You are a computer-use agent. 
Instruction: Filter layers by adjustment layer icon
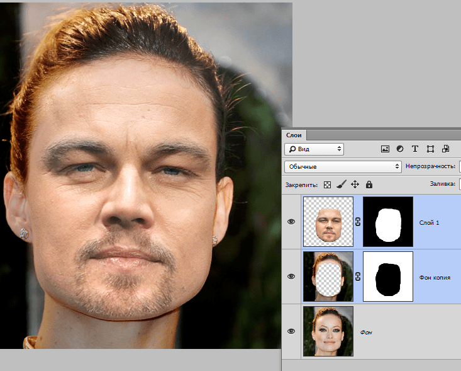point(400,149)
